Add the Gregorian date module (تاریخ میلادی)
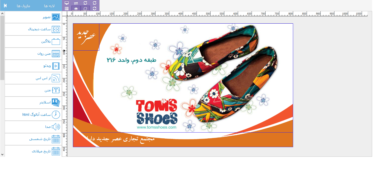376x184 pixels. coord(33,151)
